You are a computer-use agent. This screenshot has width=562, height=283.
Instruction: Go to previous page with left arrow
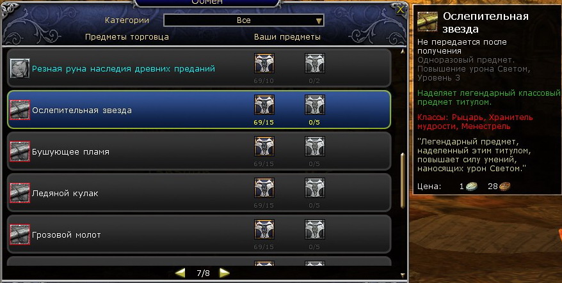pyautogui.click(x=181, y=273)
